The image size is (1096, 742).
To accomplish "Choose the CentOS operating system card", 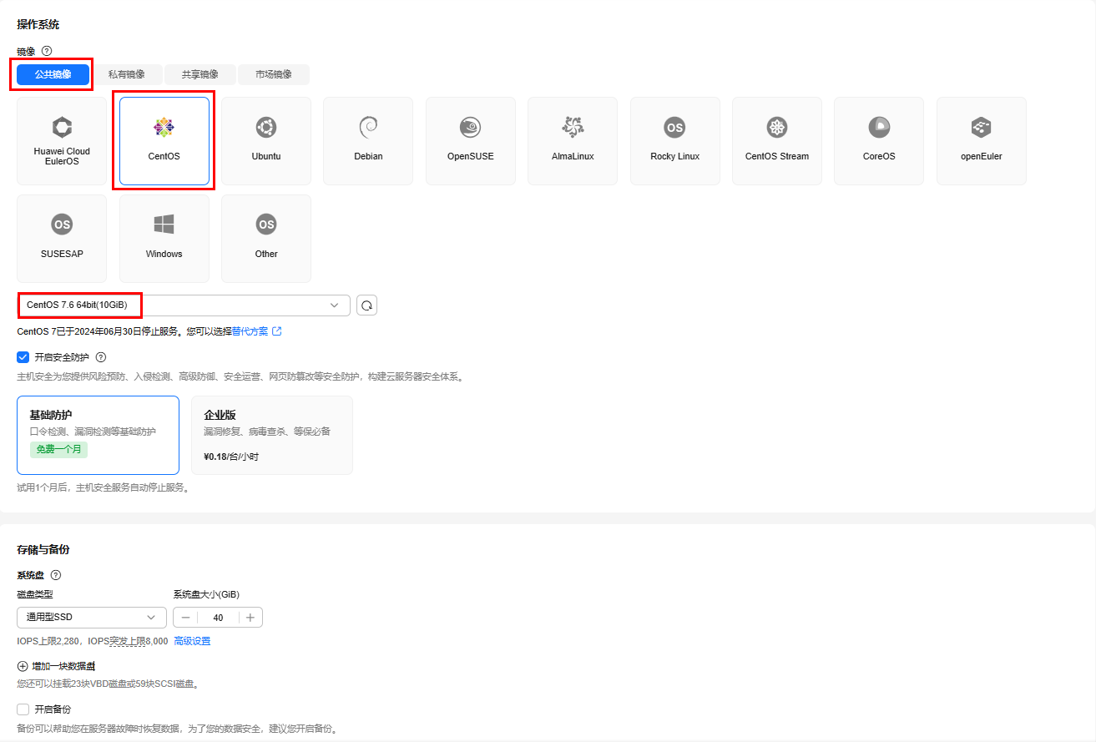I will pyautogui.click(x=164, y=141).
